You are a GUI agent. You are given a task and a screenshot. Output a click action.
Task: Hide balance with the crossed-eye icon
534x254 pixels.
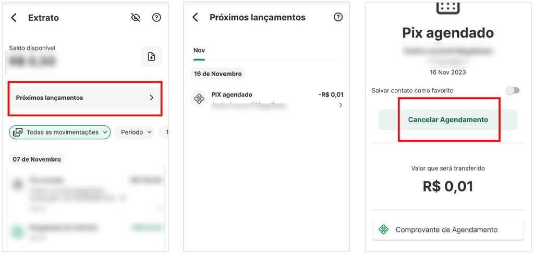pyautogui.click(x=136, y=18)
